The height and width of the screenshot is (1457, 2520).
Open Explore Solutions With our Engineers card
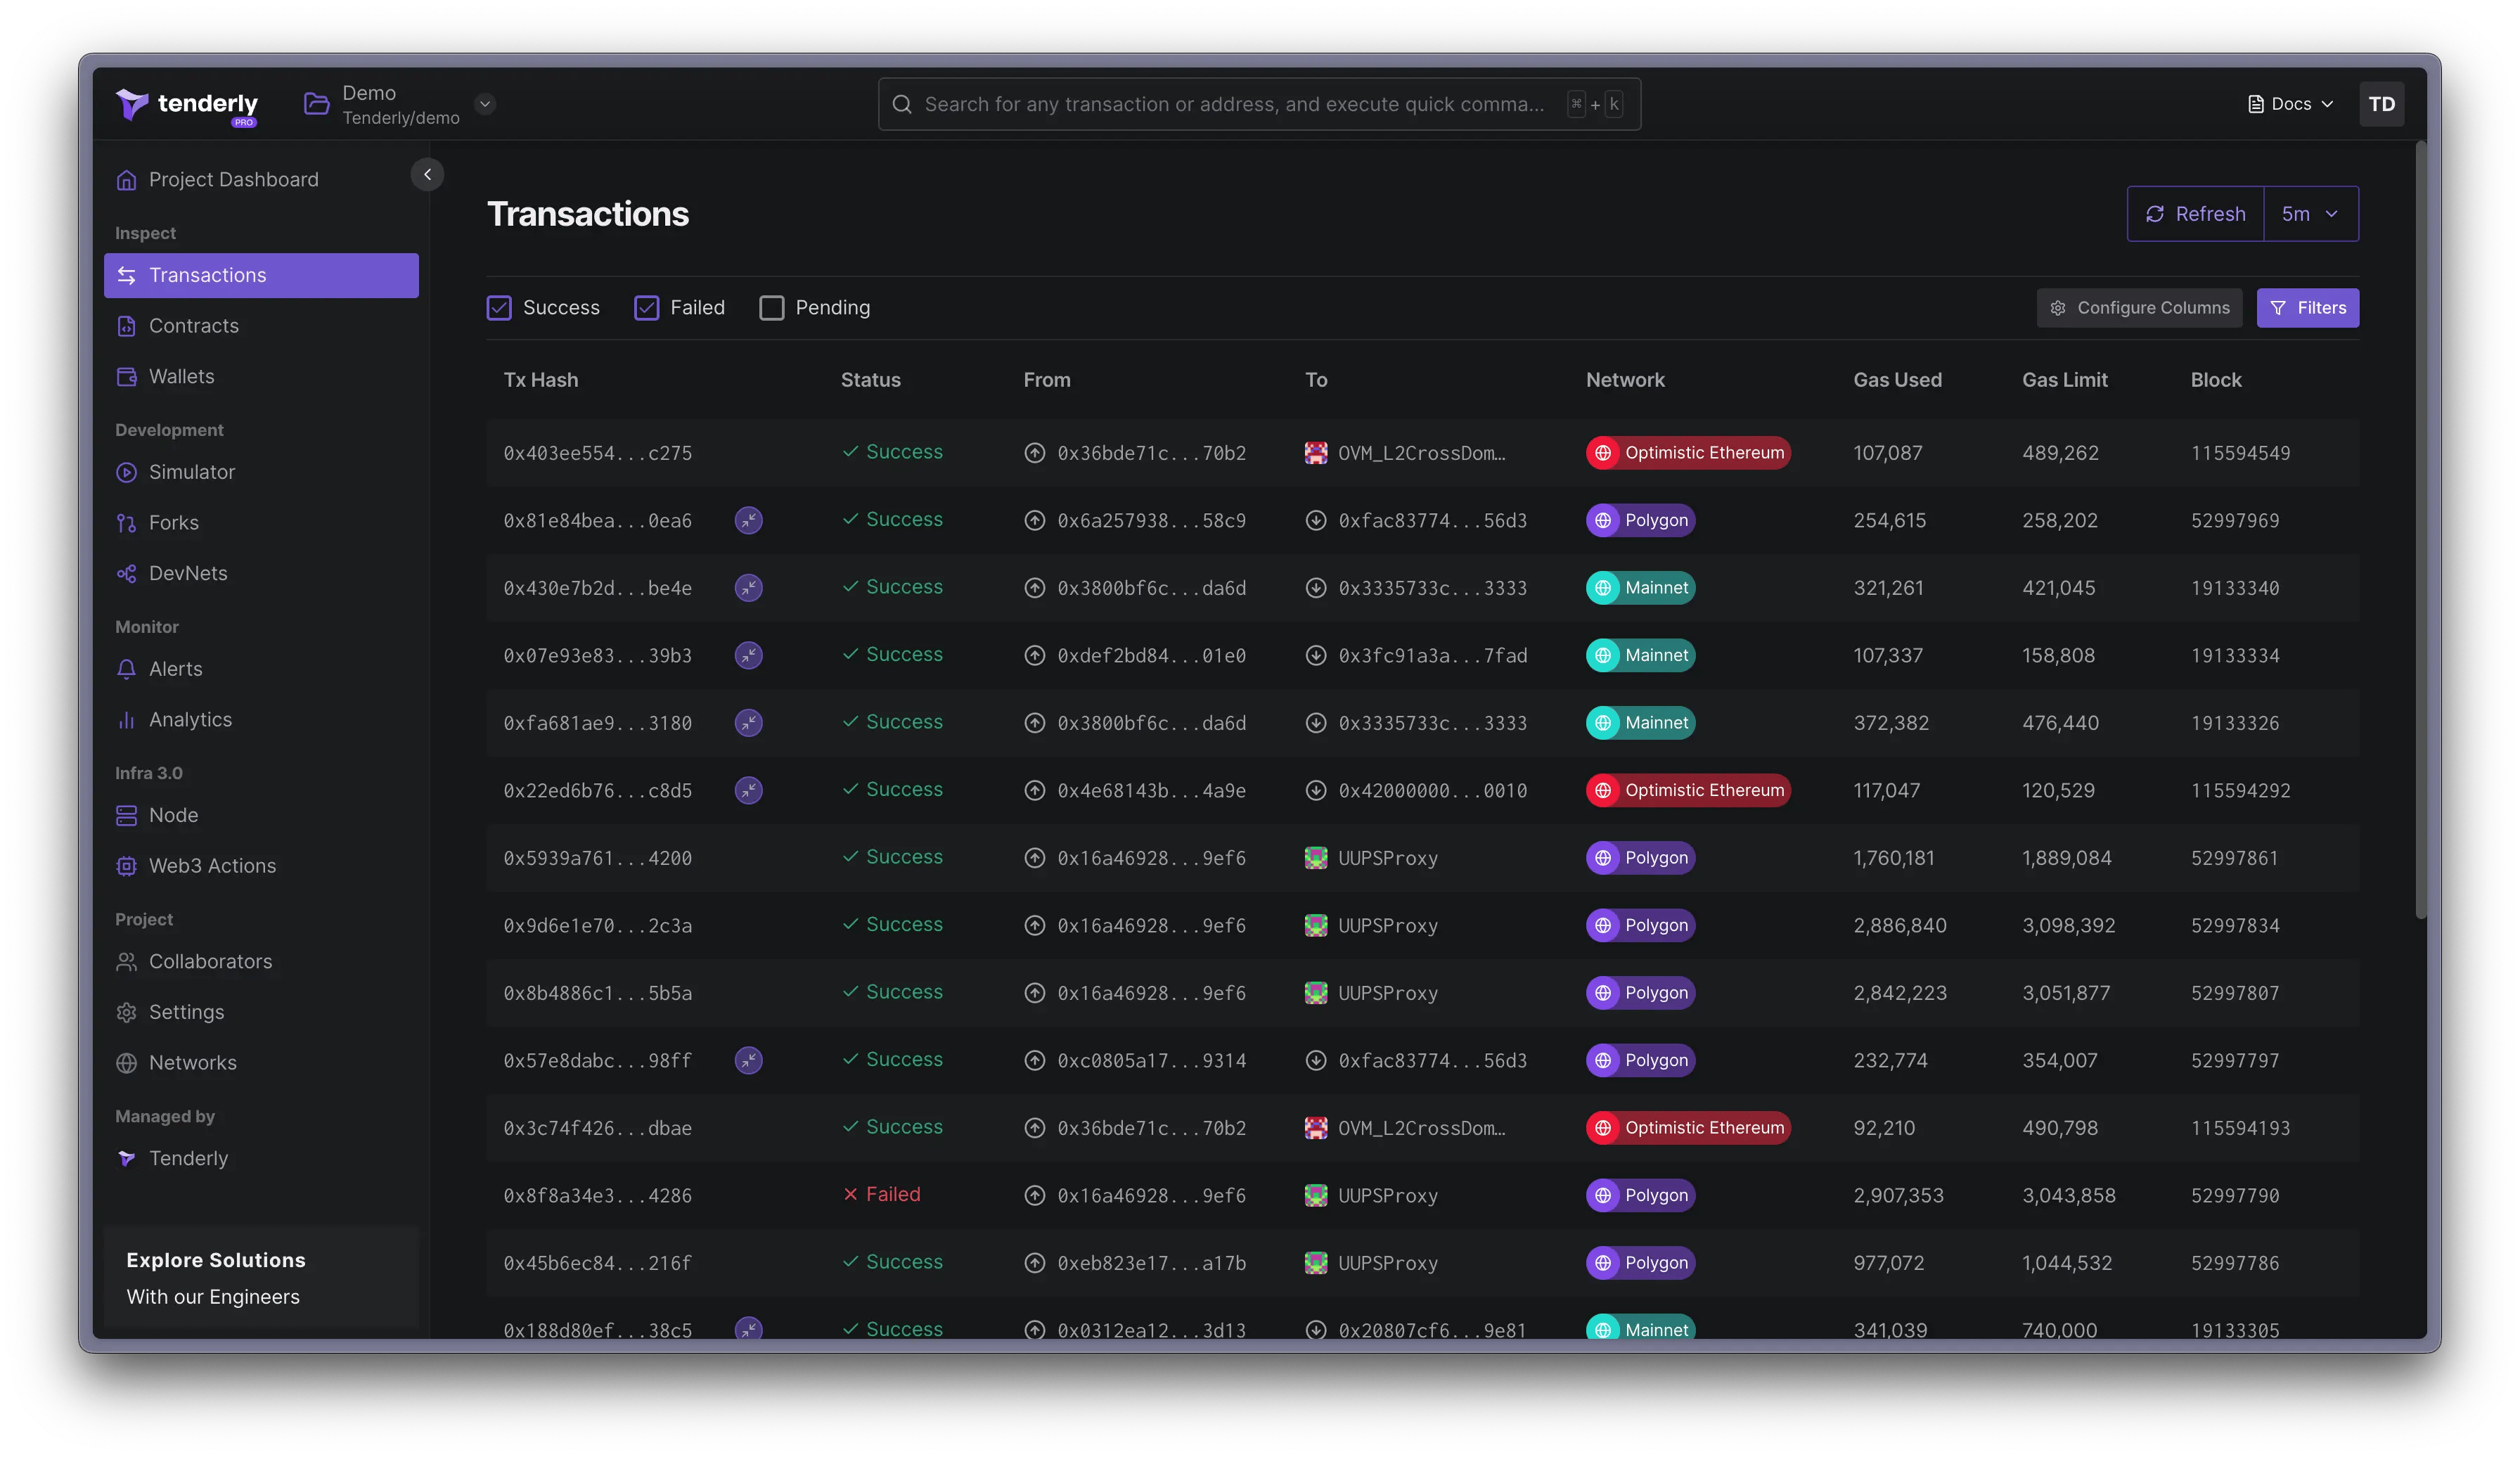[261, 1278]
